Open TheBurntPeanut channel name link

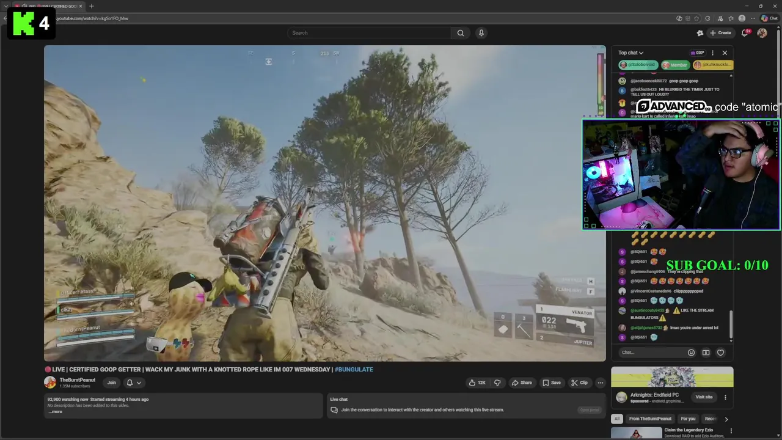[77, 380]
